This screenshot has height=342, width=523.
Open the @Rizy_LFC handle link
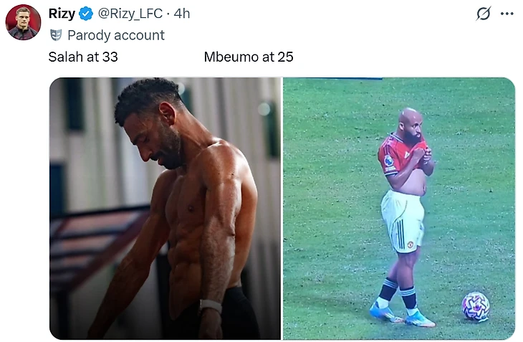pos(130,14)
